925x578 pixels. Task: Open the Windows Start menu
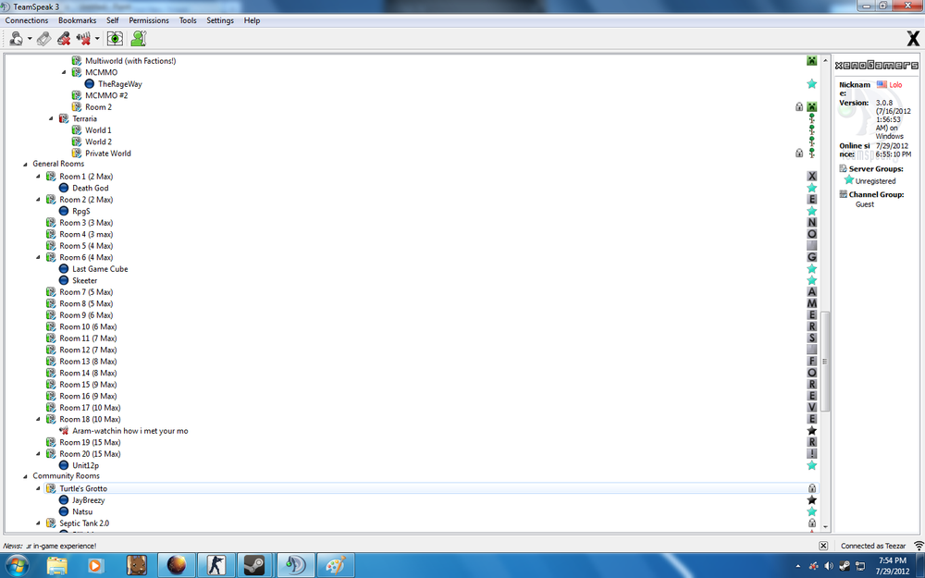(17, 565)
